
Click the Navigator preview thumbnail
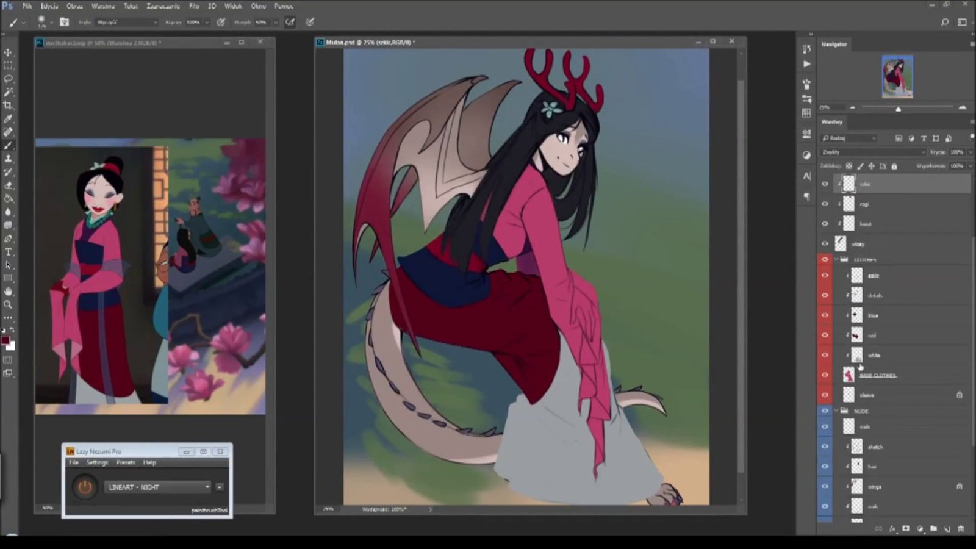tap(897, 76)
